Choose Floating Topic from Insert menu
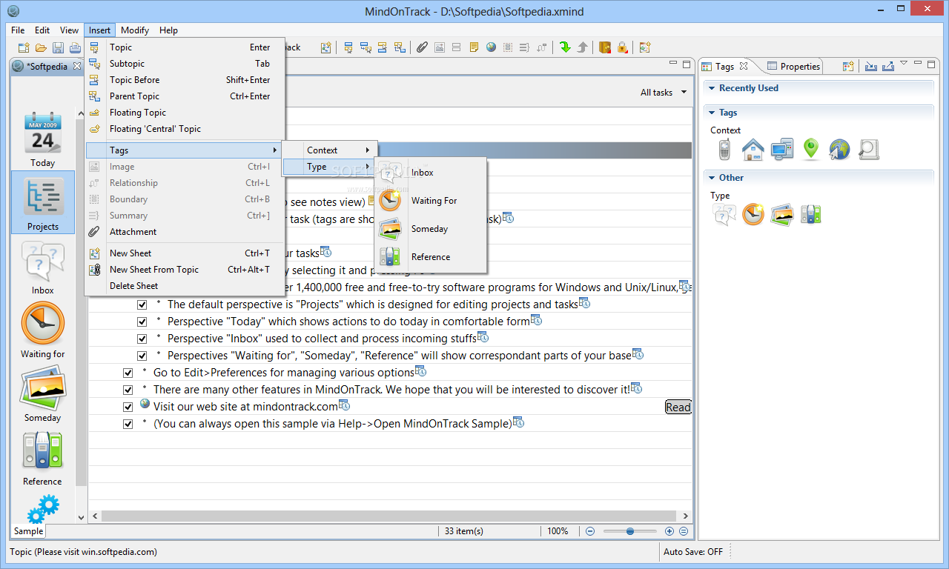949x569 pixels. coord(185,113)
